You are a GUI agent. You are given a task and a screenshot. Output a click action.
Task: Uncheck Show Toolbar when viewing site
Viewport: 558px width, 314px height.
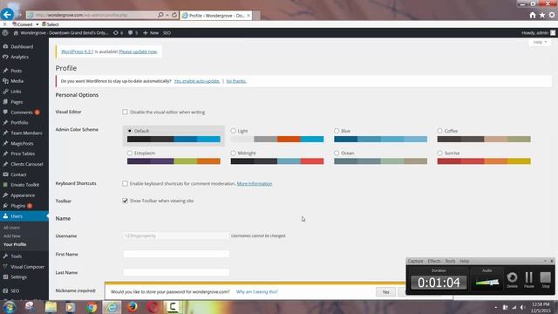click(125, 201)
